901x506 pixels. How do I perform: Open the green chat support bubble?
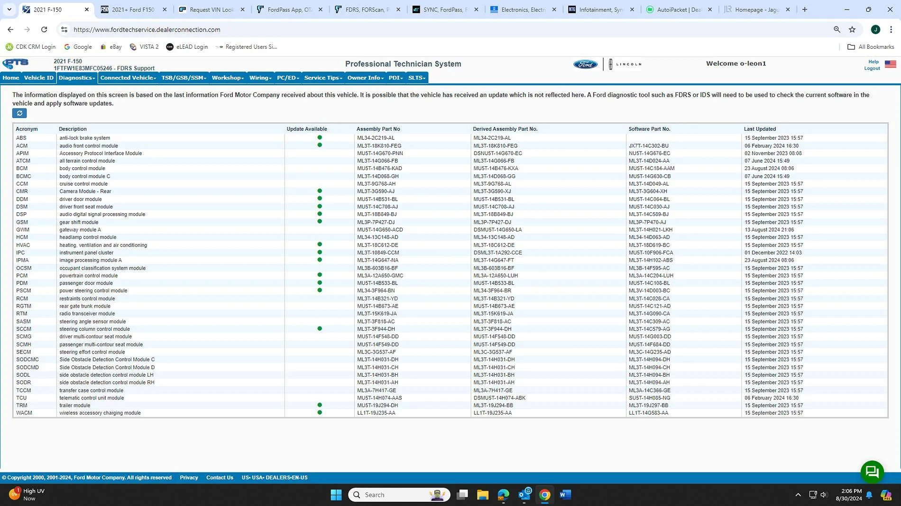pyautogui.click(x=872, y=471)
